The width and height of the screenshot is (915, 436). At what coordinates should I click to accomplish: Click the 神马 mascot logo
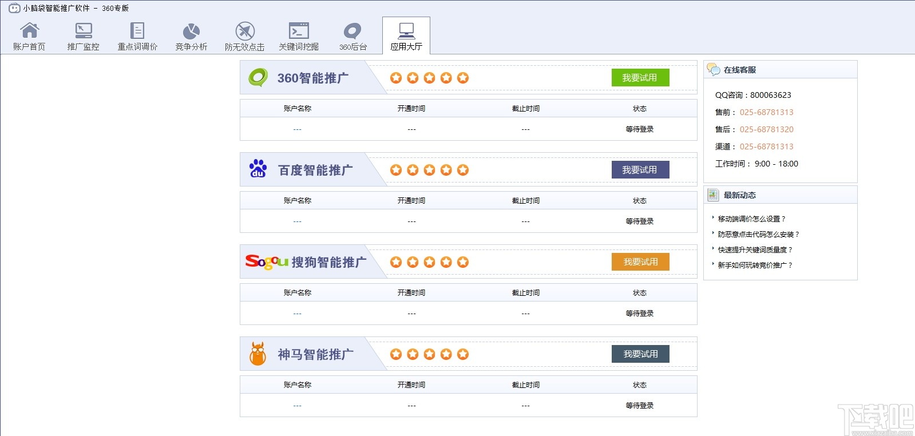[x=258, y=354]
